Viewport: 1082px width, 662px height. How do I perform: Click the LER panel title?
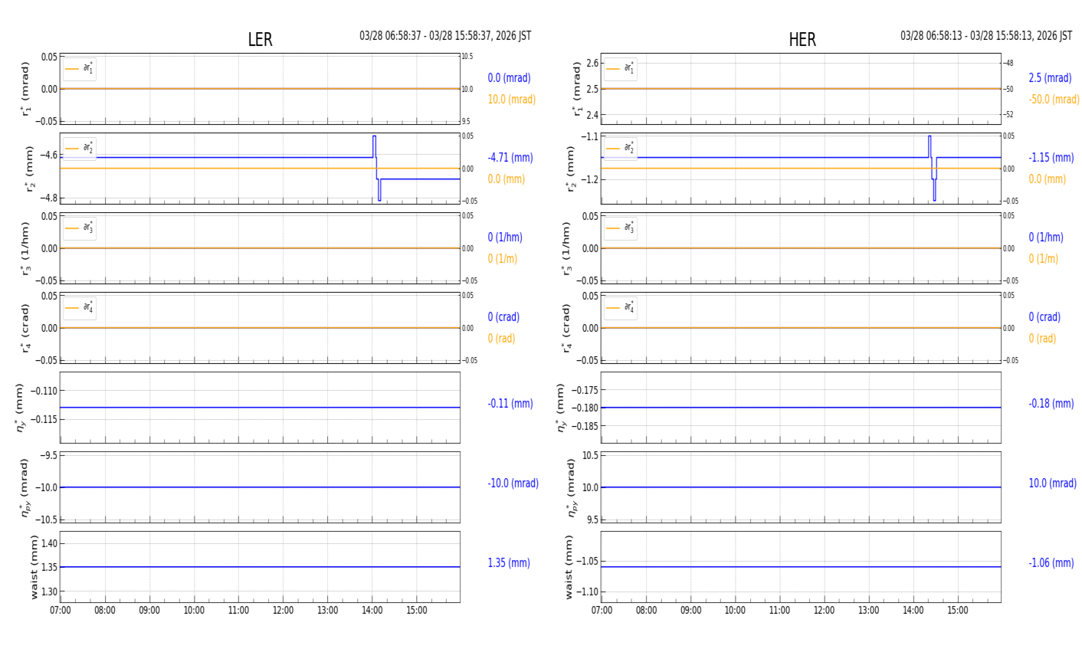click(x=260, y=40)
